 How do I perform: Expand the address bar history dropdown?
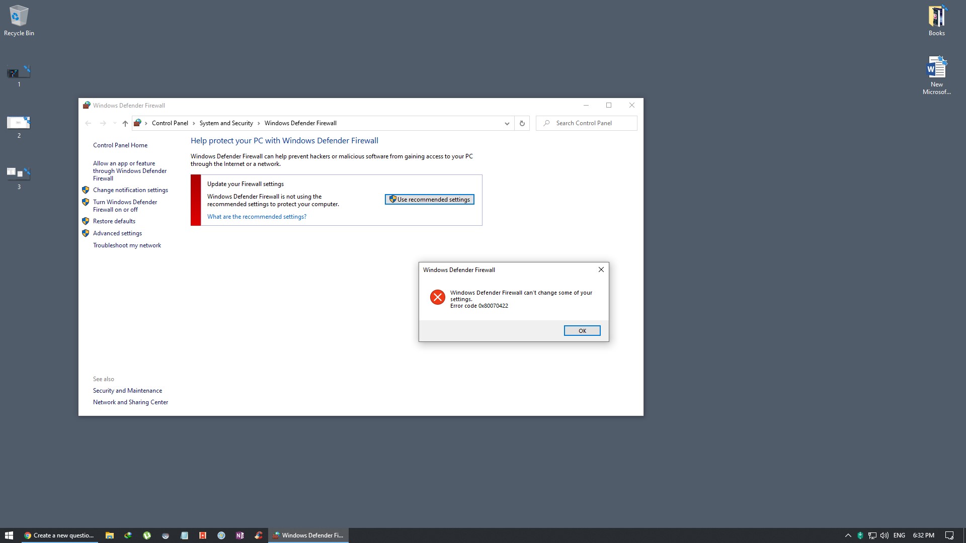(507, 123)
